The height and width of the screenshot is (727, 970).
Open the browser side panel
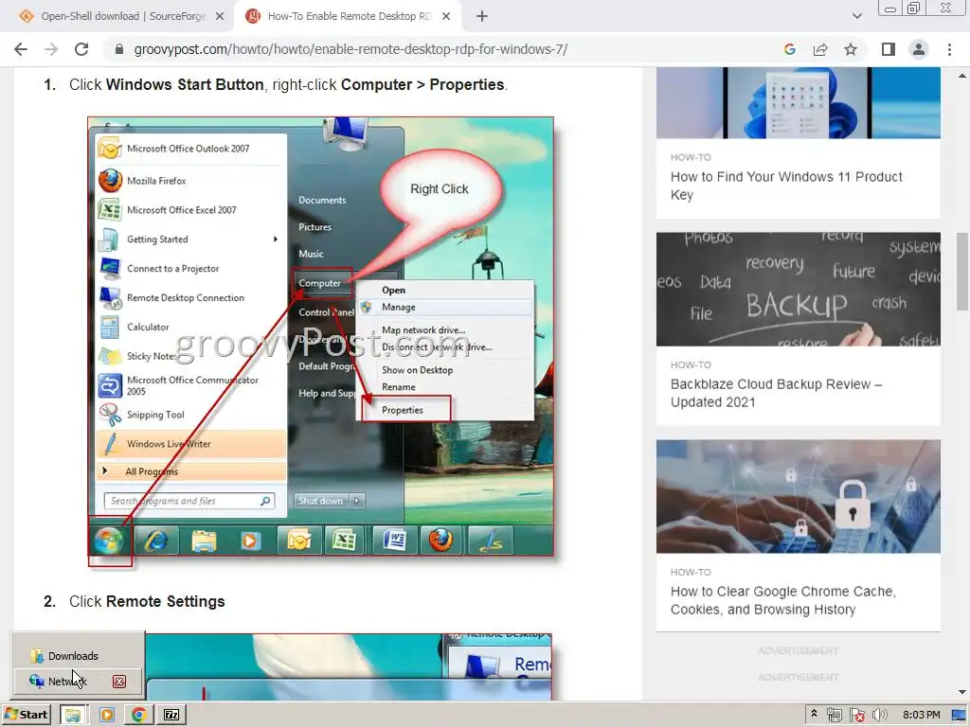(889, 49)
